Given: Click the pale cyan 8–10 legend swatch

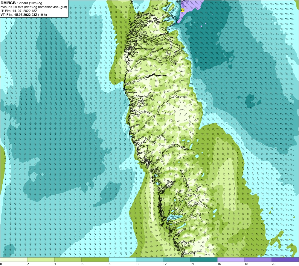Looking at the screenshot, I should (122, 259).
